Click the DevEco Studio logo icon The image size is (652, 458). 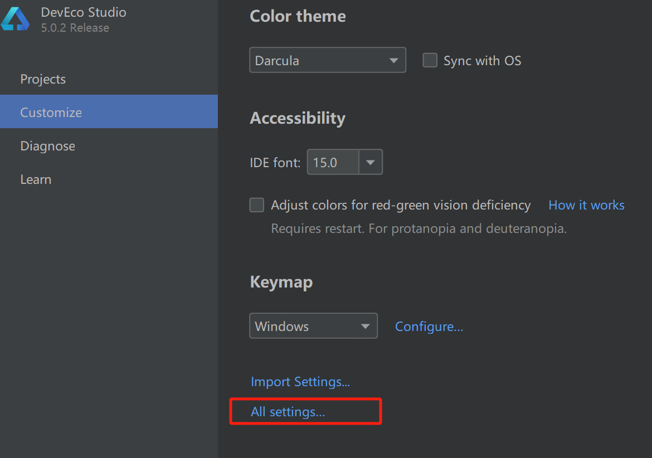[x=15, y=20]
